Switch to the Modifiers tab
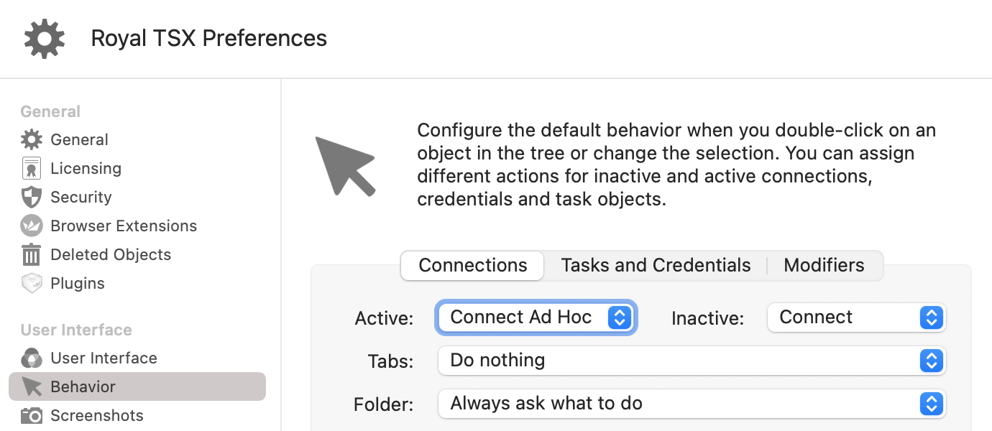 (x=824, y=265)
